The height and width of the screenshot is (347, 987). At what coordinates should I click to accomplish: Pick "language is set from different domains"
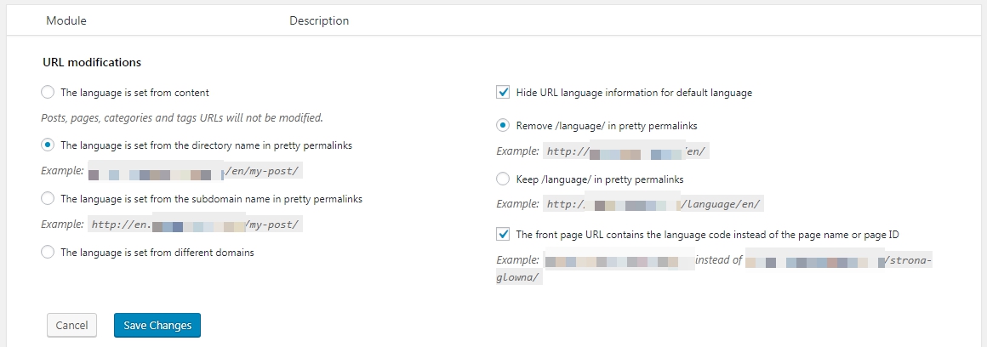48,252
